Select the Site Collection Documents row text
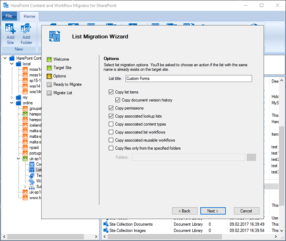This screenshot has width=286, height=241. pyautogui.click(x=131, y=224)
